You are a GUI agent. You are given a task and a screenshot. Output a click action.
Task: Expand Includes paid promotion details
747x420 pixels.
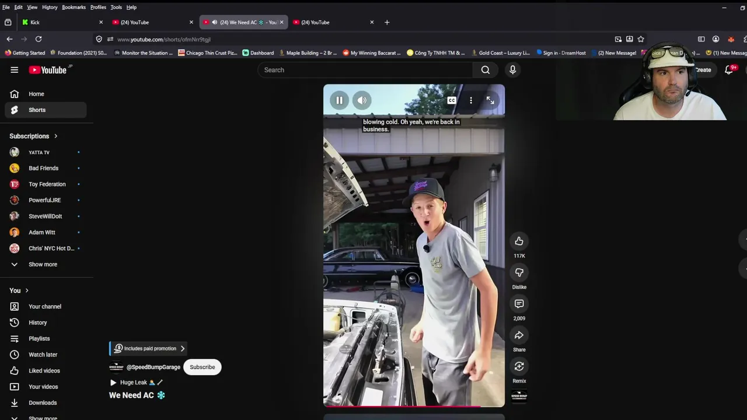point(149,348)
